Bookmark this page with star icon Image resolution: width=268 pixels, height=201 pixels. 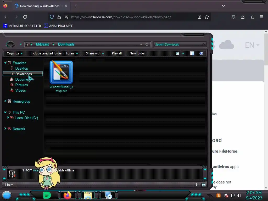[x=207, y=17]
